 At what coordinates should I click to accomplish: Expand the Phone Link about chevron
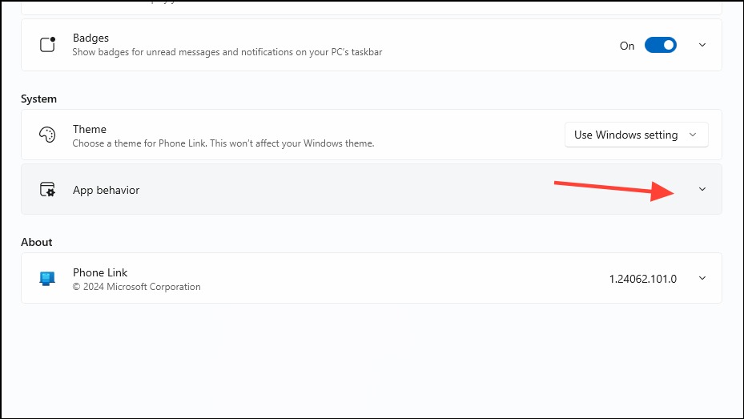[x=702, y=278]
